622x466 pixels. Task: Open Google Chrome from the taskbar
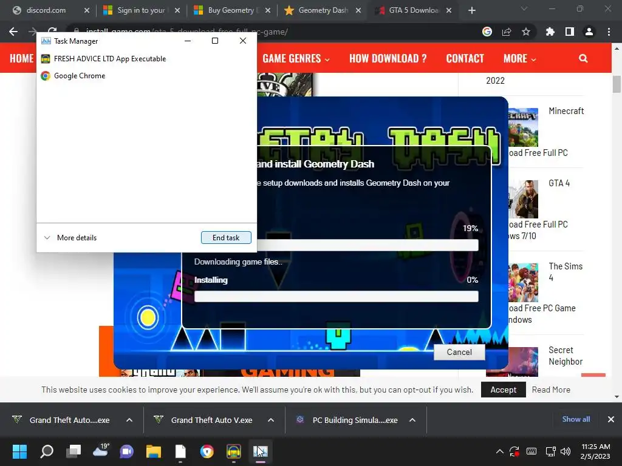(x=207, y=451)
